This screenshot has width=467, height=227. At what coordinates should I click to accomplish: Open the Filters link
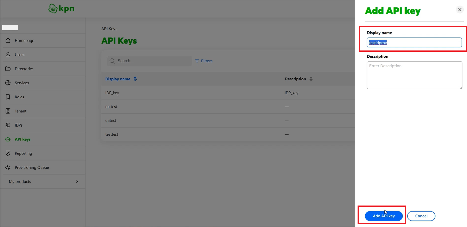click(204, 61)
